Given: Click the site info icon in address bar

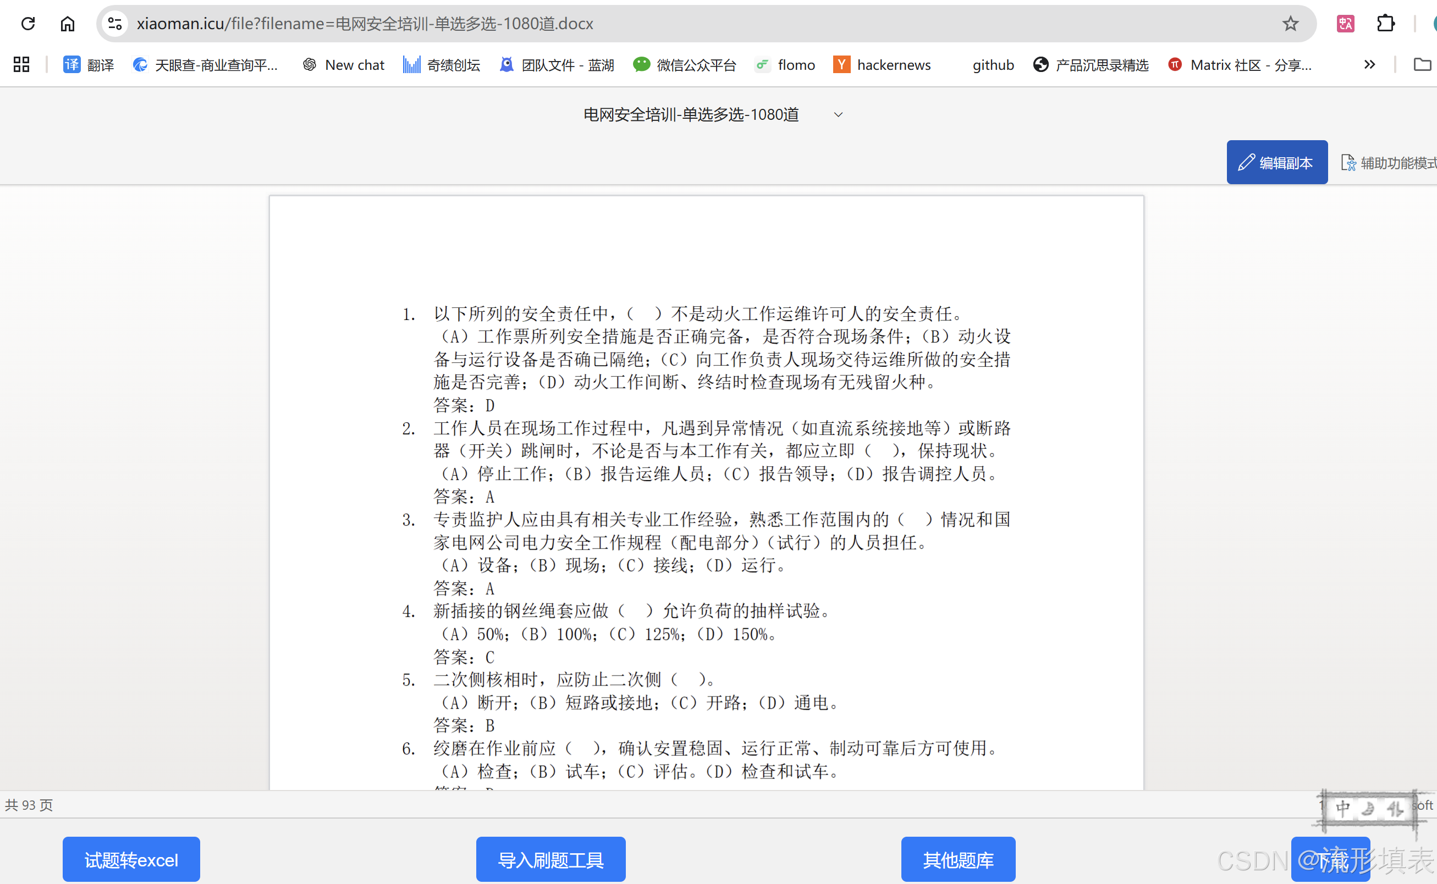Looking at the screenshot, I should click(114, 24).
